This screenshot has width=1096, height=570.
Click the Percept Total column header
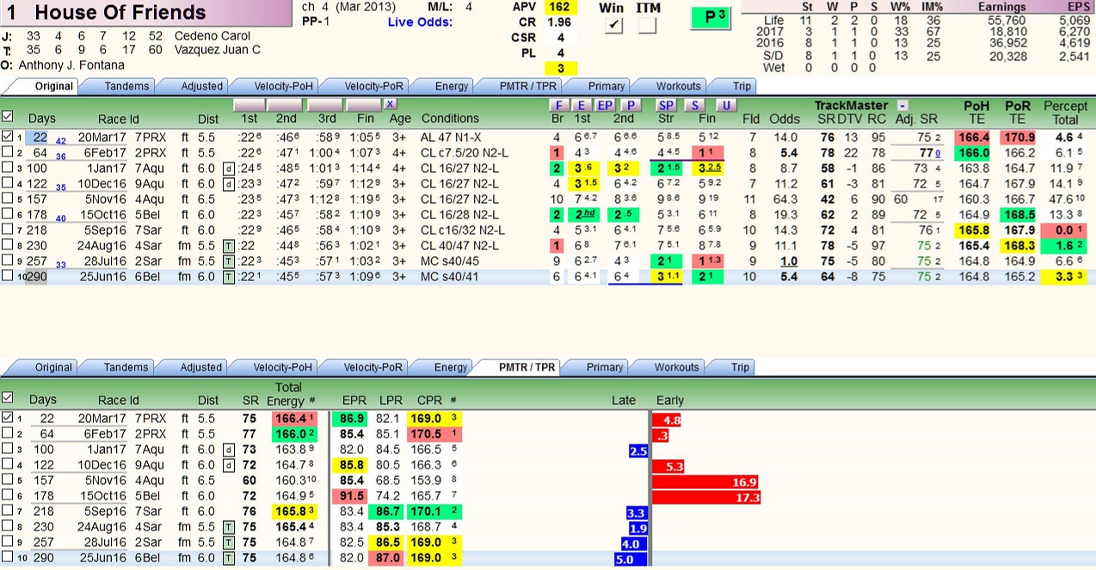coord(1065,113)
